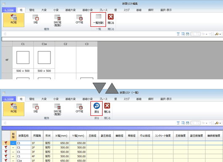Screen dimensions: 223x162
Task: Click the delete cell of the C1 1F row
Action: (x=13, y=143)
